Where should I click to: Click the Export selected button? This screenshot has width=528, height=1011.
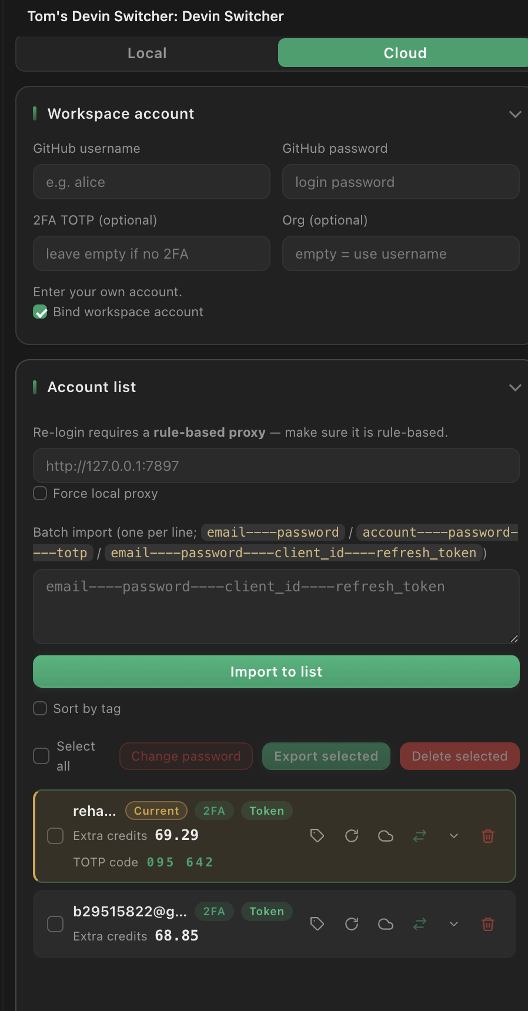[x=326, y=756]
